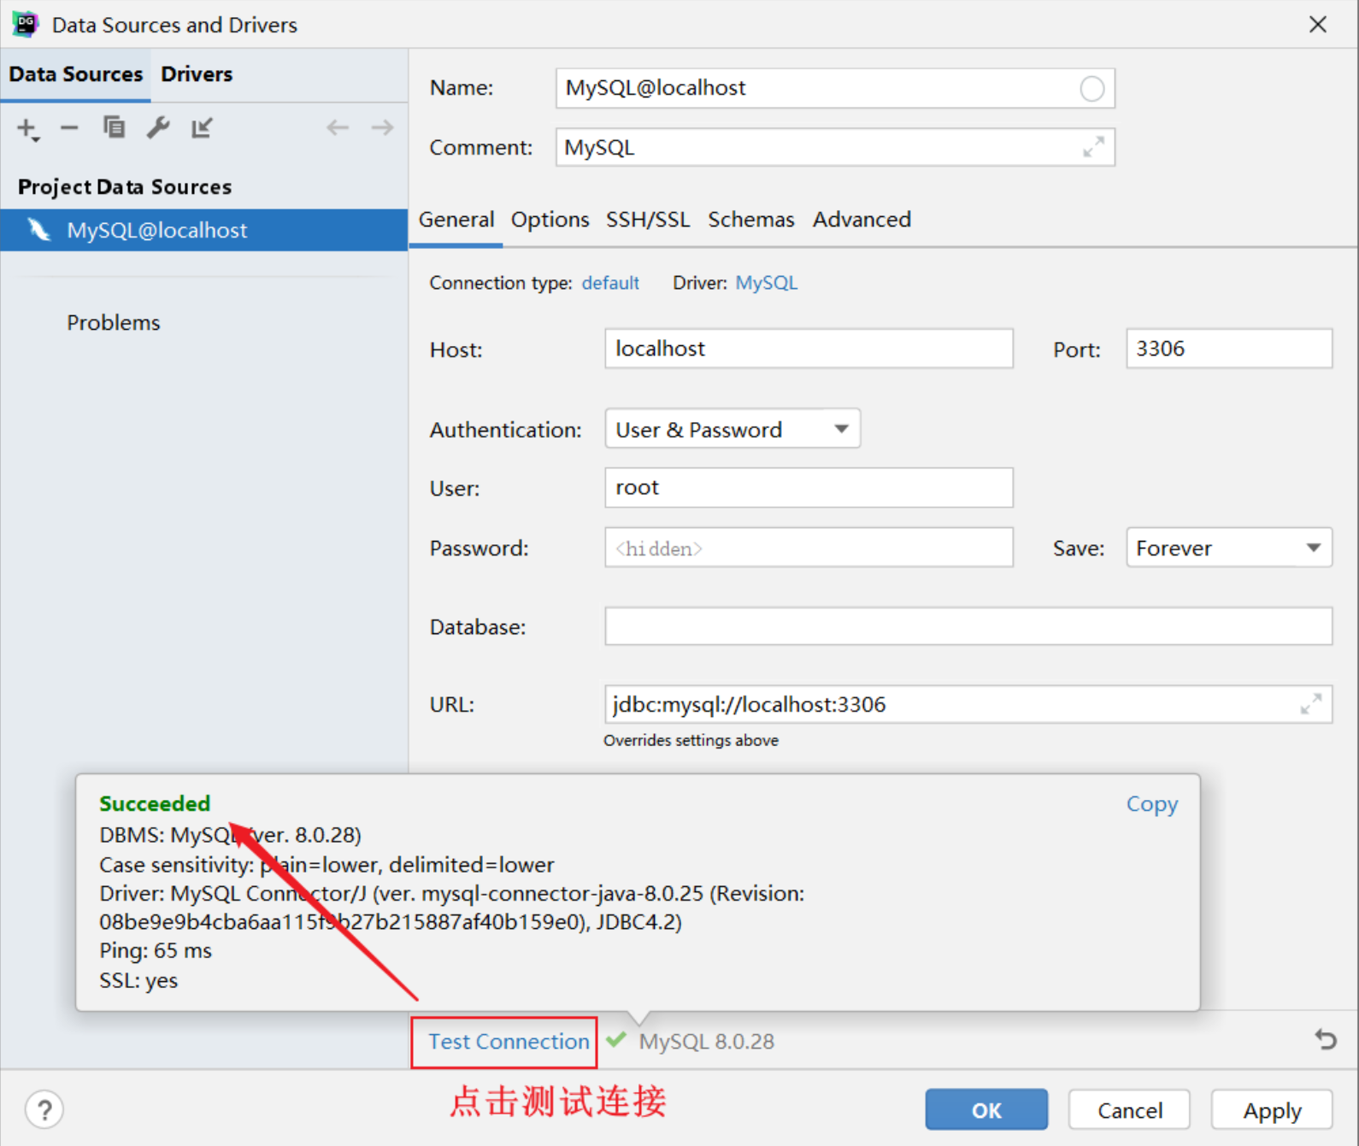Viewport: 1359px width, 1146px height.
Task: Go forward with the right arrow icon
Action: pos(382,127)
